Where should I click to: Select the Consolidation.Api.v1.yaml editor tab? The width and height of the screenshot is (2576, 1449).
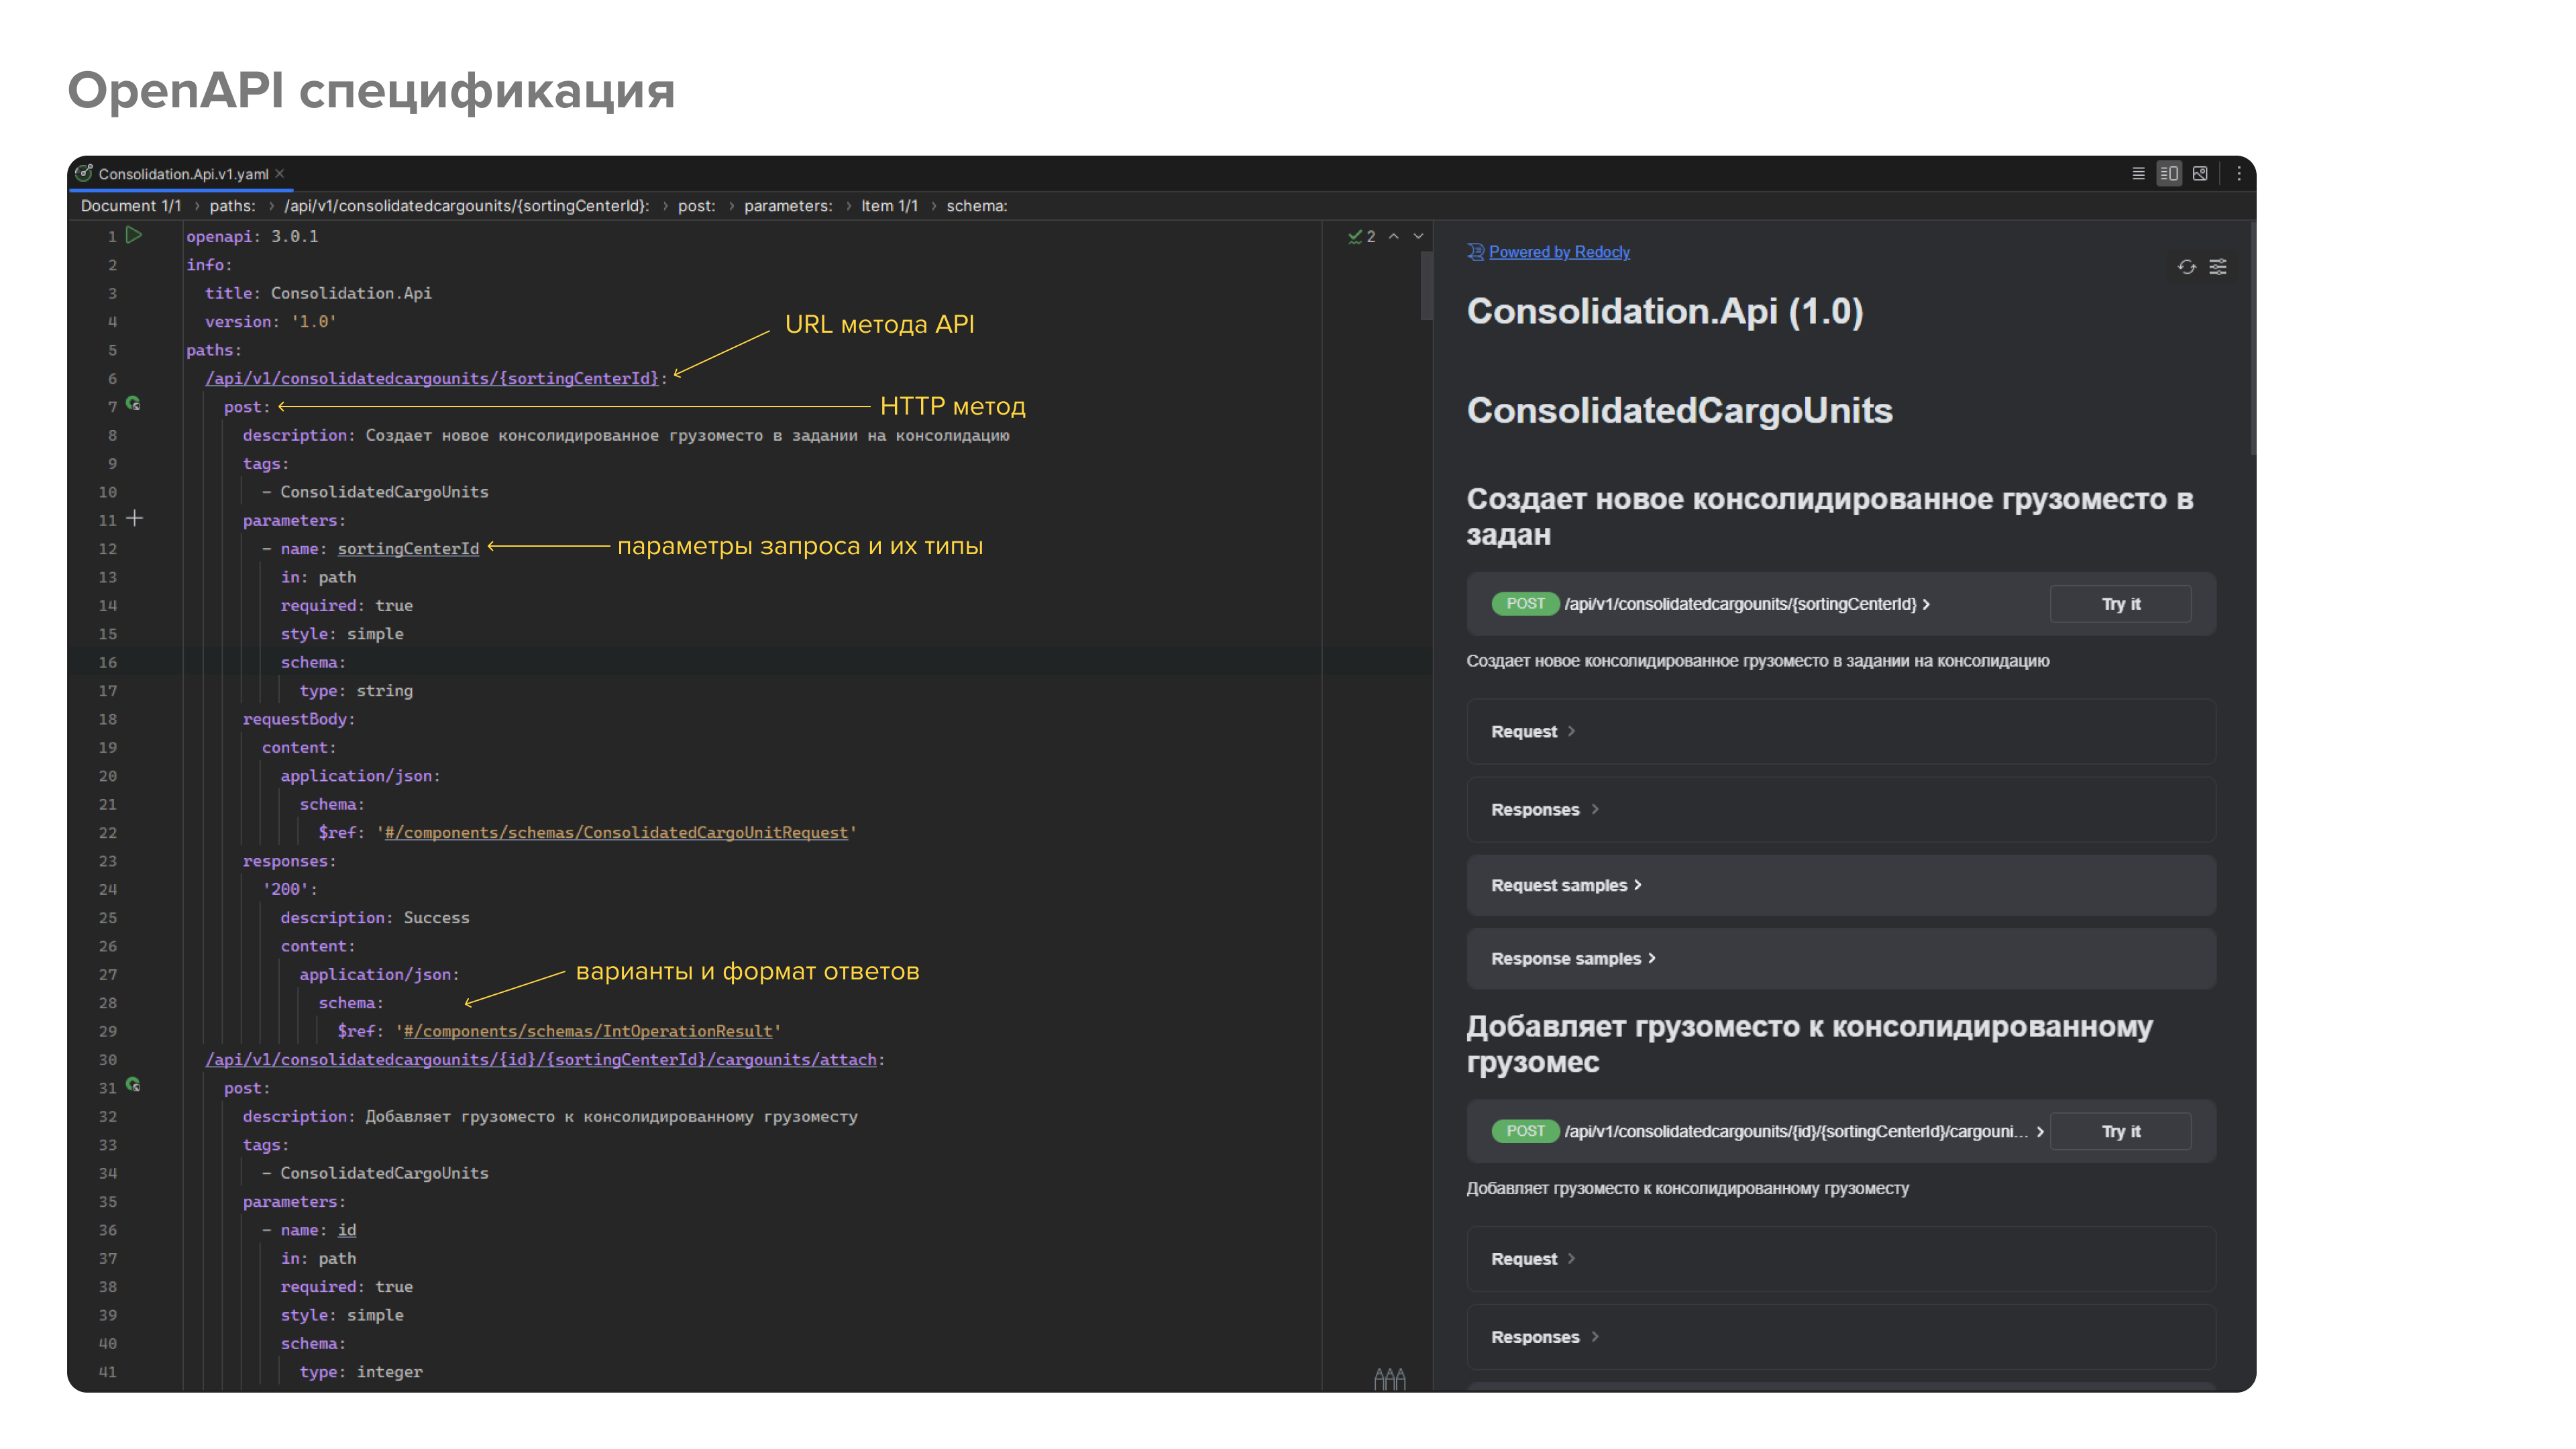pos(182,174)
